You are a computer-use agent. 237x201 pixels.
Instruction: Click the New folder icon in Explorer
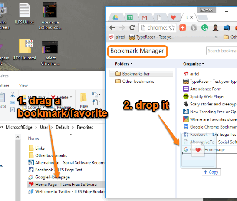point(84,100)
